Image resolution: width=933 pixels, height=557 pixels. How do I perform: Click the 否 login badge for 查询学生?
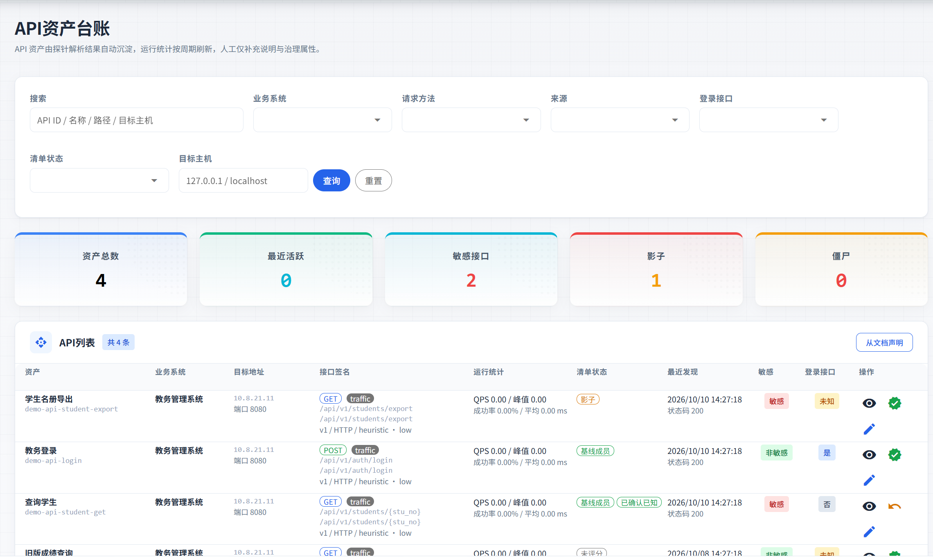(827, 504)
